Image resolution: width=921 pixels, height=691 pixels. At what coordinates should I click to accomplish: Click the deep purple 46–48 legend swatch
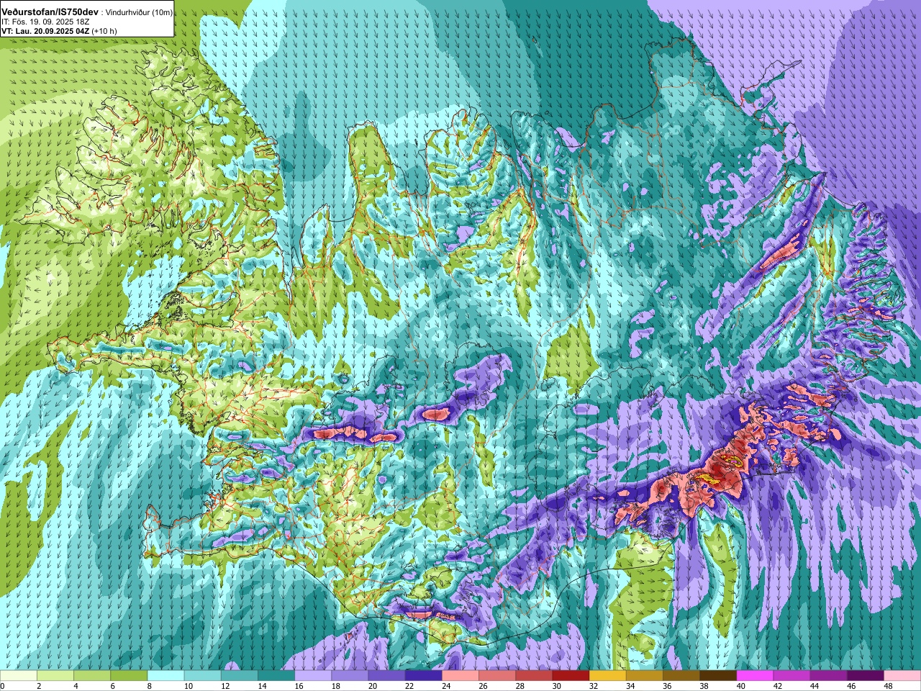865,676
